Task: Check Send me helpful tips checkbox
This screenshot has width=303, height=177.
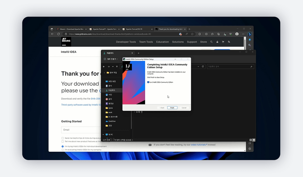Action: [x=62, y=138]
